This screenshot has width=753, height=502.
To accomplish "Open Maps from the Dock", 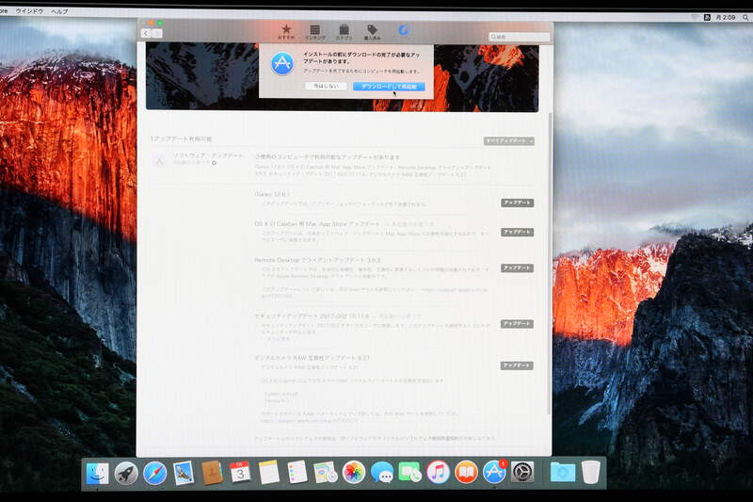I will click(326, 473).
